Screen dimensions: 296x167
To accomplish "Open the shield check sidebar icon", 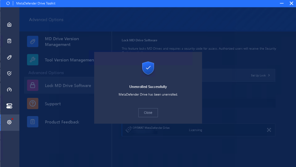I will point(9,73).
